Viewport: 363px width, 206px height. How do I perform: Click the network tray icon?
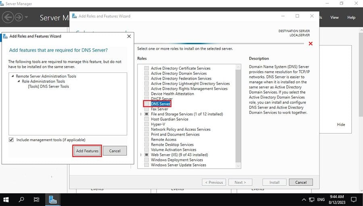click(312, 200)
